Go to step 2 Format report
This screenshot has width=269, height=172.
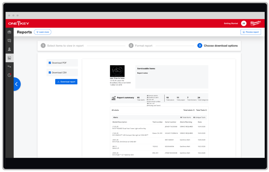[140, 46]
